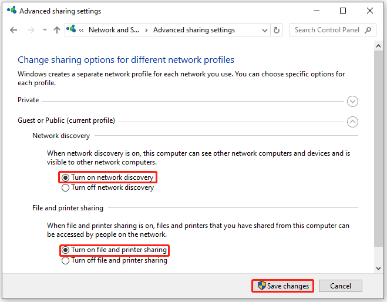Click the refresh button in address bar

277,30
